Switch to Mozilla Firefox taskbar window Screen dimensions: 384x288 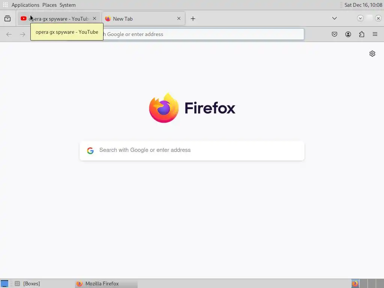pos(106,283)
